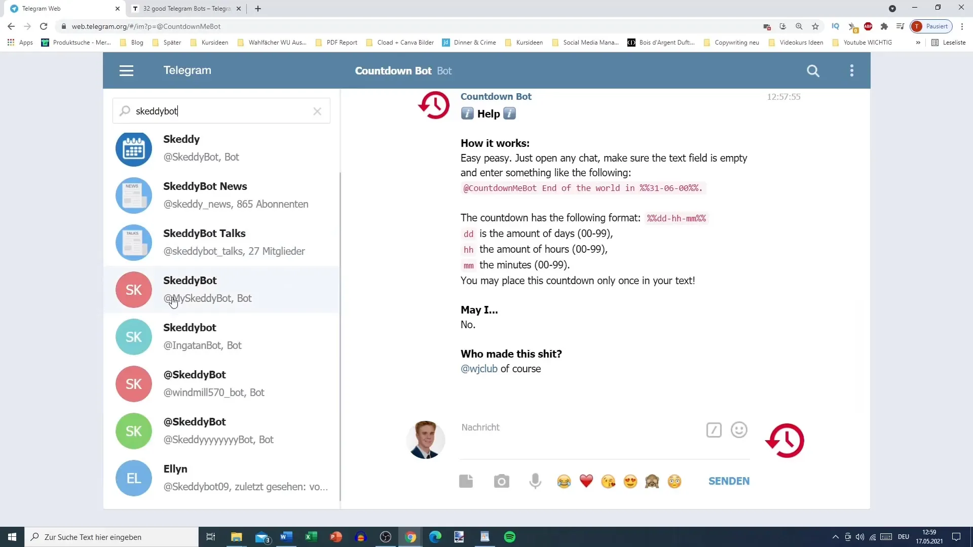Open the Dinner & Crime bookmark
This screenshot has height=547, width=973.
tap(469, 43)
